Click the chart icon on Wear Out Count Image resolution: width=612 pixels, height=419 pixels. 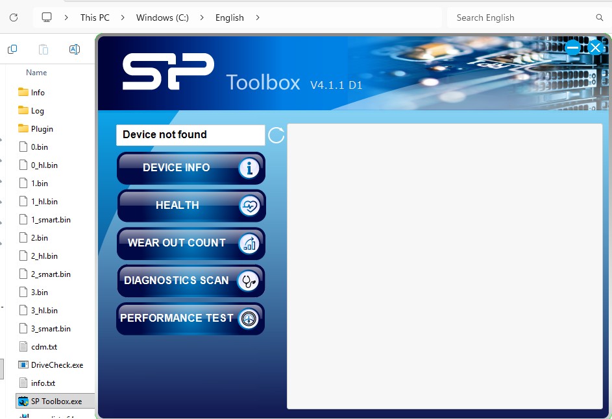coord(249,244)
